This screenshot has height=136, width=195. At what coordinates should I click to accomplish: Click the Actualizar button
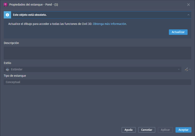(178, 32)
